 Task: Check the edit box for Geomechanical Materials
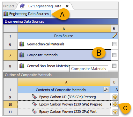tap(114, 44)
